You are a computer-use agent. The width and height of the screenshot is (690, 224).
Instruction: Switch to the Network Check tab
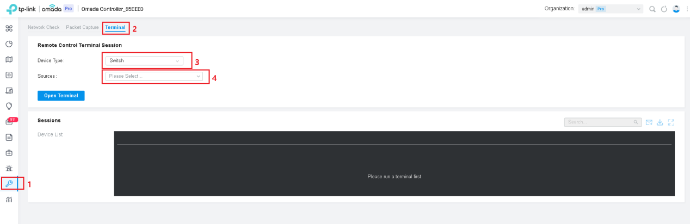click(44, 27)
